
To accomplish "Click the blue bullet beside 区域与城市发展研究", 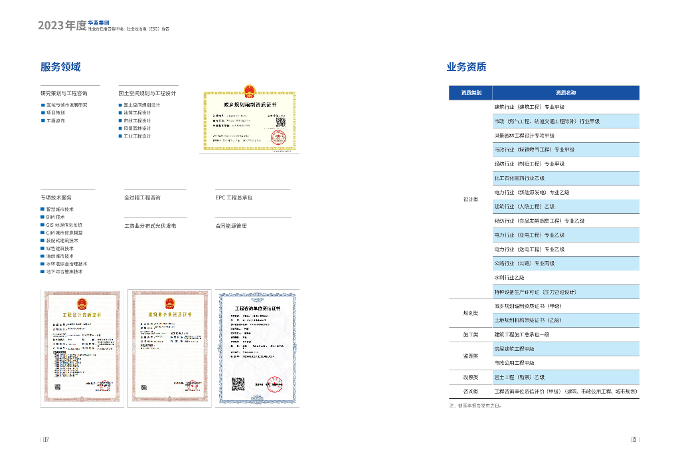I will coord(42,105).
